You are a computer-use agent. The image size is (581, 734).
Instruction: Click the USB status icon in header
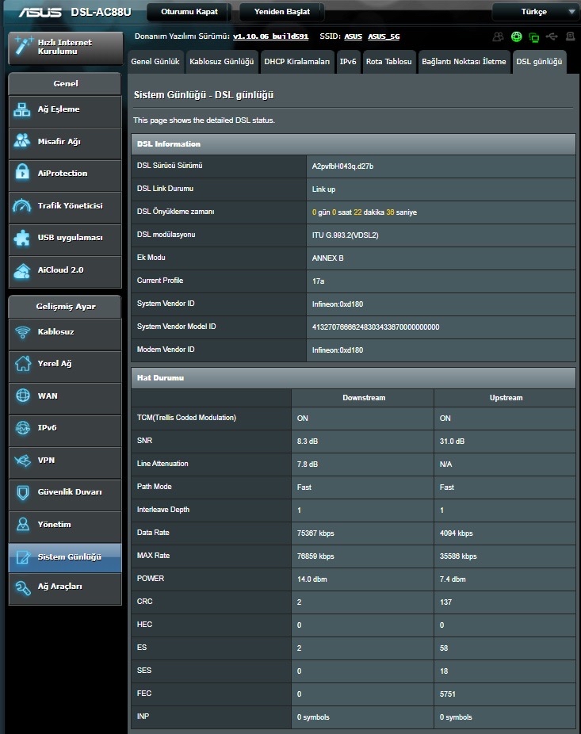pyautogui.click(x=552, y=36)
